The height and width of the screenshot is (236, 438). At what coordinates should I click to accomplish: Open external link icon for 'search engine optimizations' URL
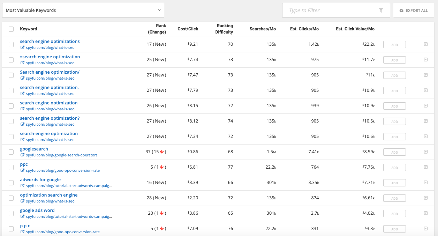tap(22, 48)
